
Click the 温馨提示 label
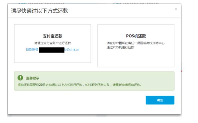coord(32,78)
